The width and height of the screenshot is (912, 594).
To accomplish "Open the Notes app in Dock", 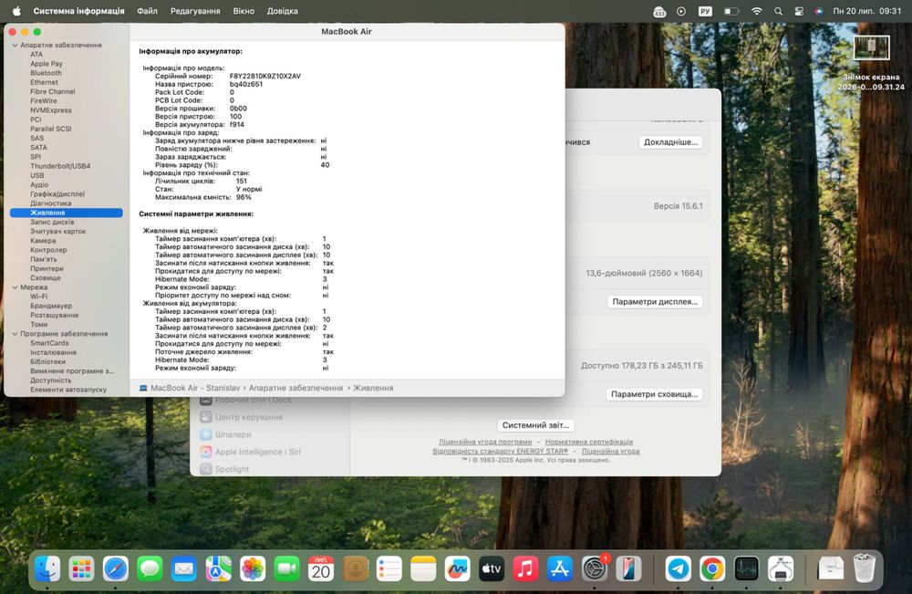I will tap(423, 568).
